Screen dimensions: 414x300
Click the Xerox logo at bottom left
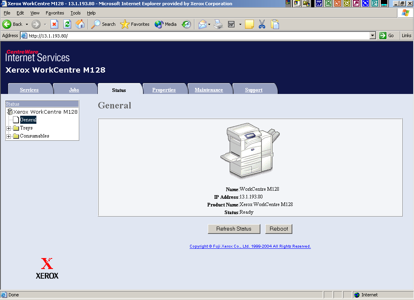pos(47,269)
